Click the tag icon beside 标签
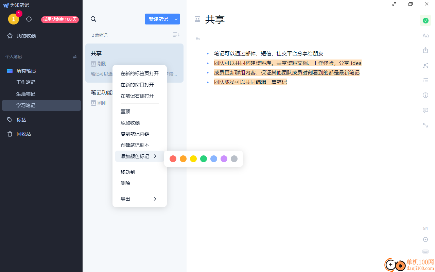This screenshot has width=435, height=272. 10,120
